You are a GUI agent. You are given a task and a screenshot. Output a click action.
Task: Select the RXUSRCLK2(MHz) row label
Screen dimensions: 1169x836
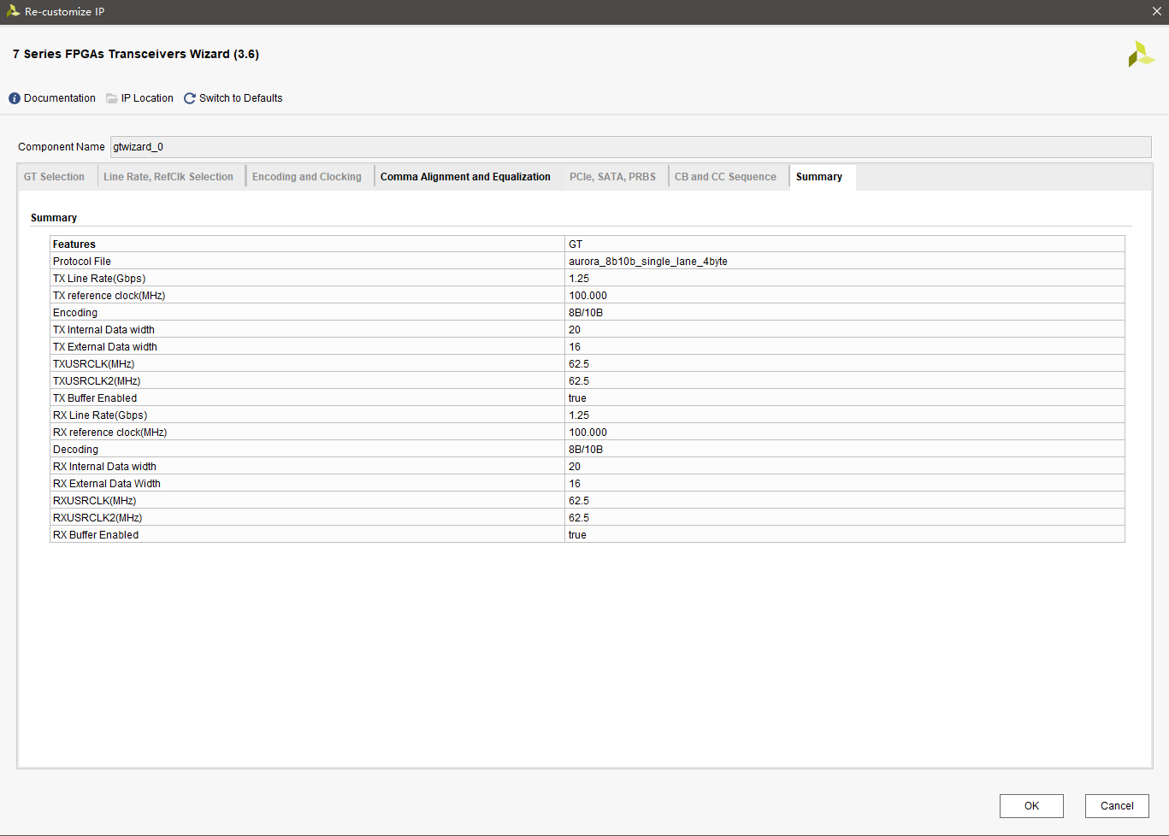tap(97, 518)
